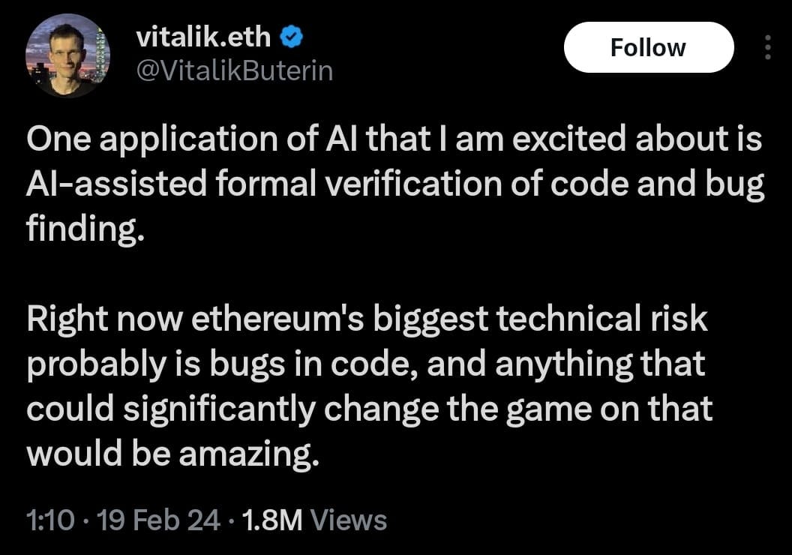Open the three-dot more options menu
The image size is (792, 555).
[x=766, y=47]
